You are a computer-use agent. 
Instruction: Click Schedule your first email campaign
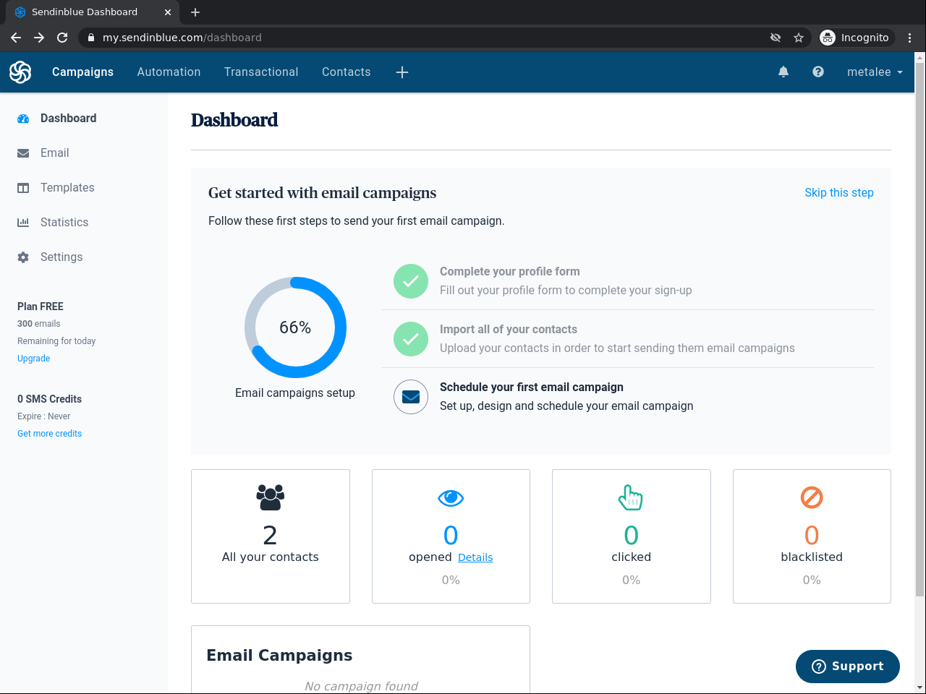[x=532, y=387]
